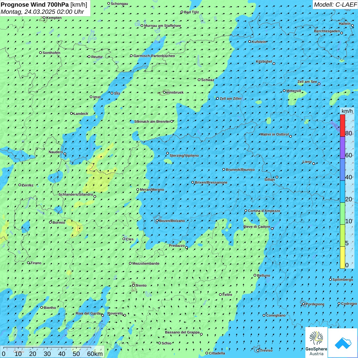Click the red legend color above 80
The image size is (358, 358).
[342, 125]
